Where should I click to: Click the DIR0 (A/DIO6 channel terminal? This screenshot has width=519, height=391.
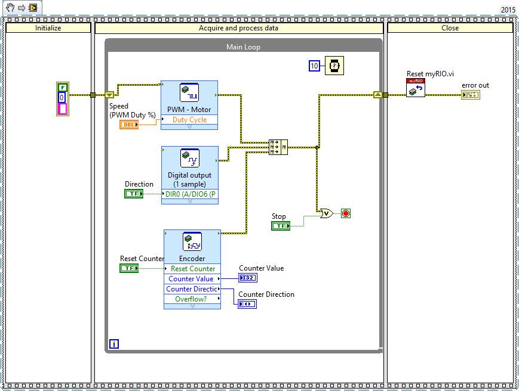[x=190, y=194]
